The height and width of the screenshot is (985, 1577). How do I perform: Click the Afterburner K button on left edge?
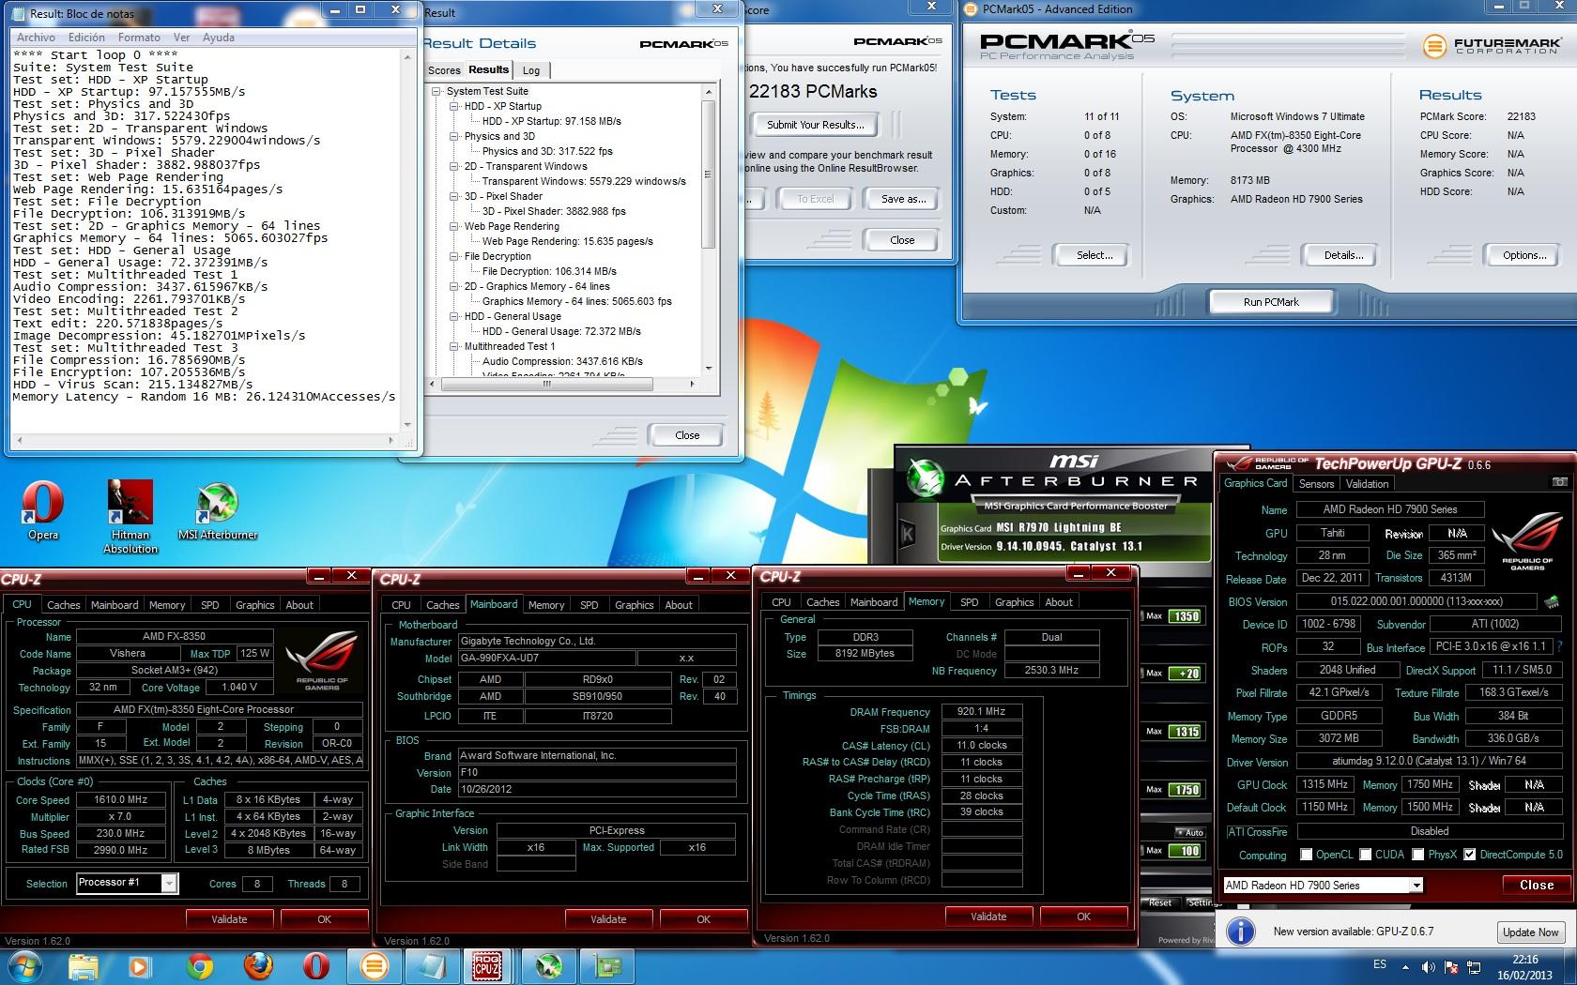(908, 535)
